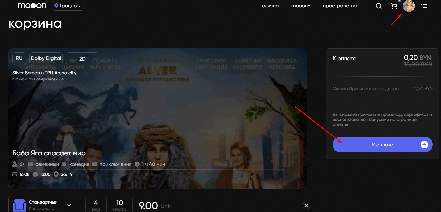Image resolution: width=441 pixels, height=212 pixels.
Task: Click the clock icon beside 13:00
Action: tap(35, 174)
